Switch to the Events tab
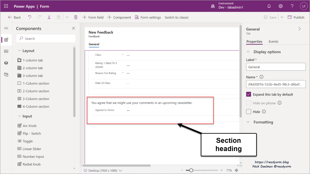 (273, 41)
